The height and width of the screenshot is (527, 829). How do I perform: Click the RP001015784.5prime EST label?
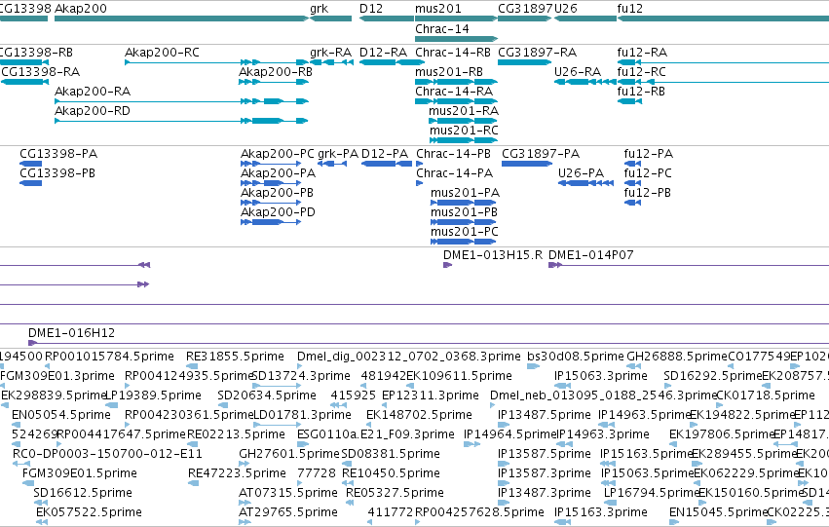pos(109,357)
